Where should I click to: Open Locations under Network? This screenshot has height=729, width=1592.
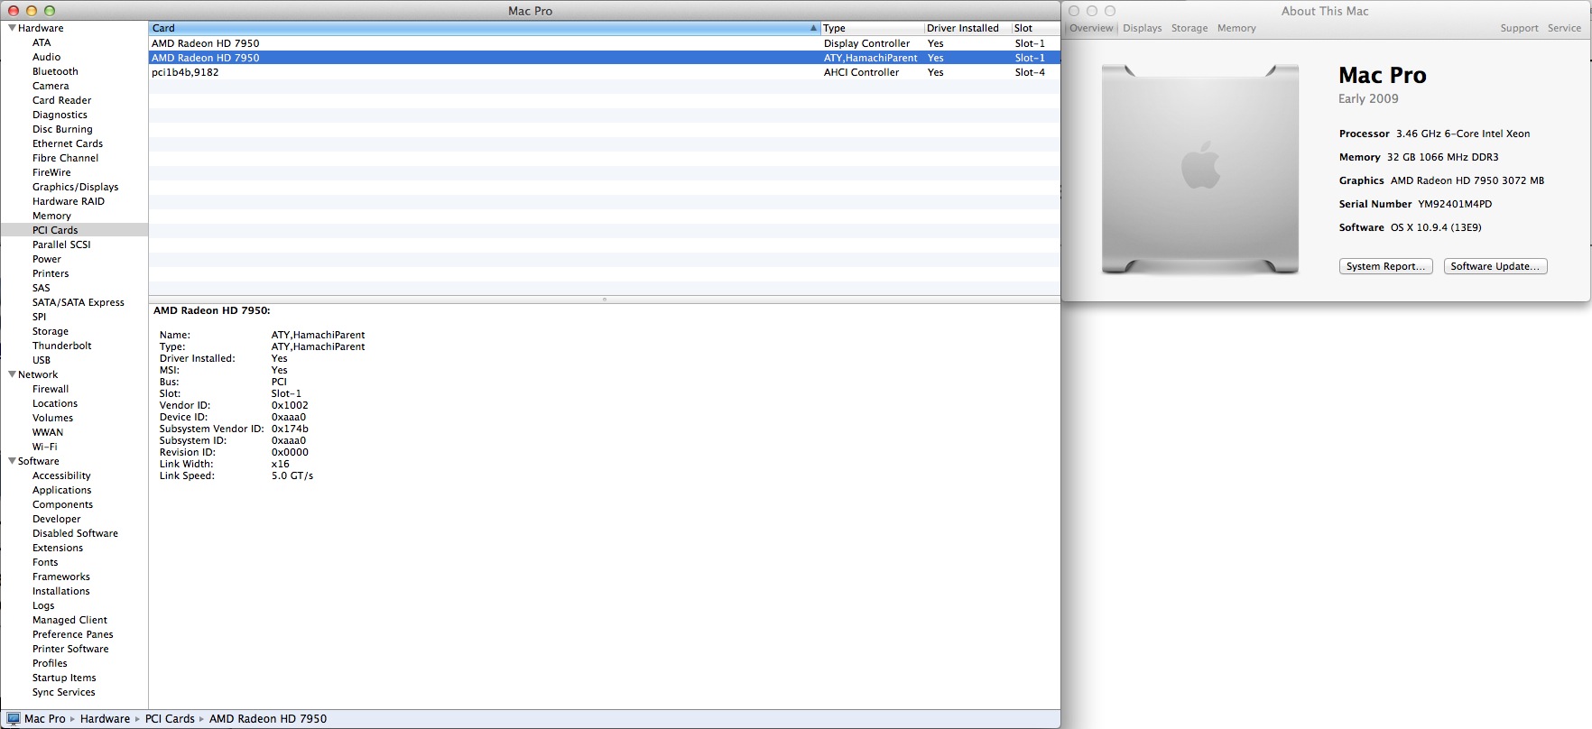point(55,403)
